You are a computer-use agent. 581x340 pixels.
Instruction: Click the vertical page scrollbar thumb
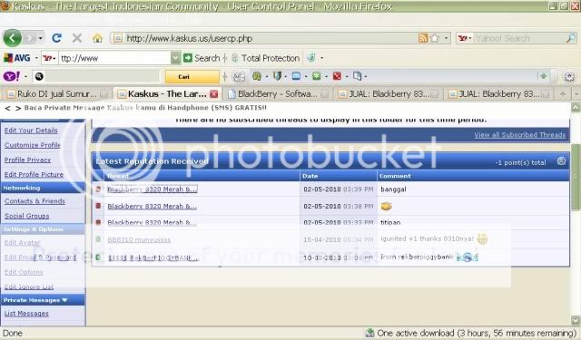[x=575, y=177]
